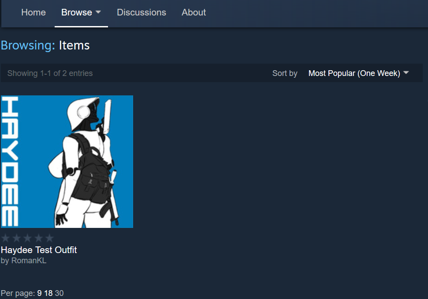Set items per page to 18

pos(48,293)
